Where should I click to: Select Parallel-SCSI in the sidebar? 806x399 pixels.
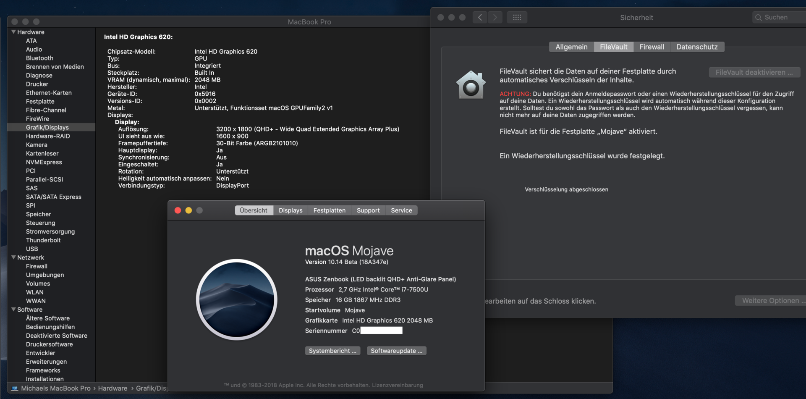(44, 179)
